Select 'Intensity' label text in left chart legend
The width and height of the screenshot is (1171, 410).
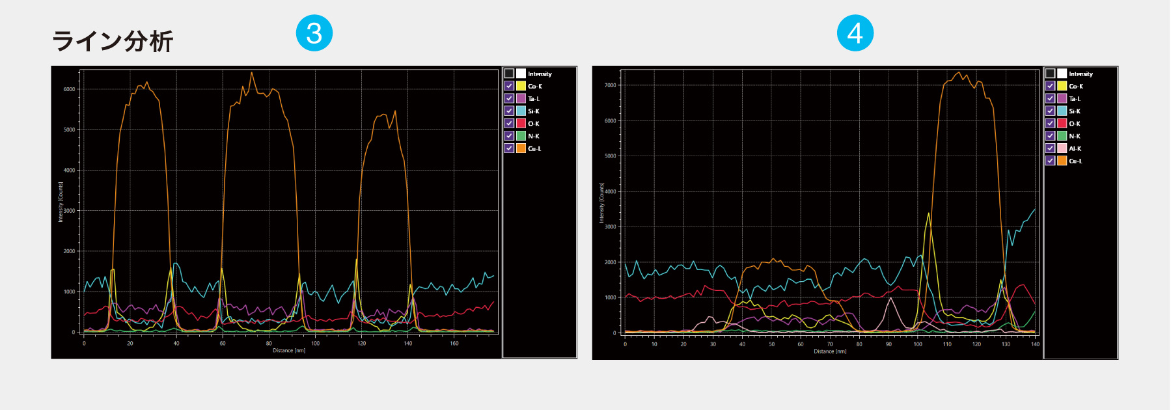coord(540,74)
